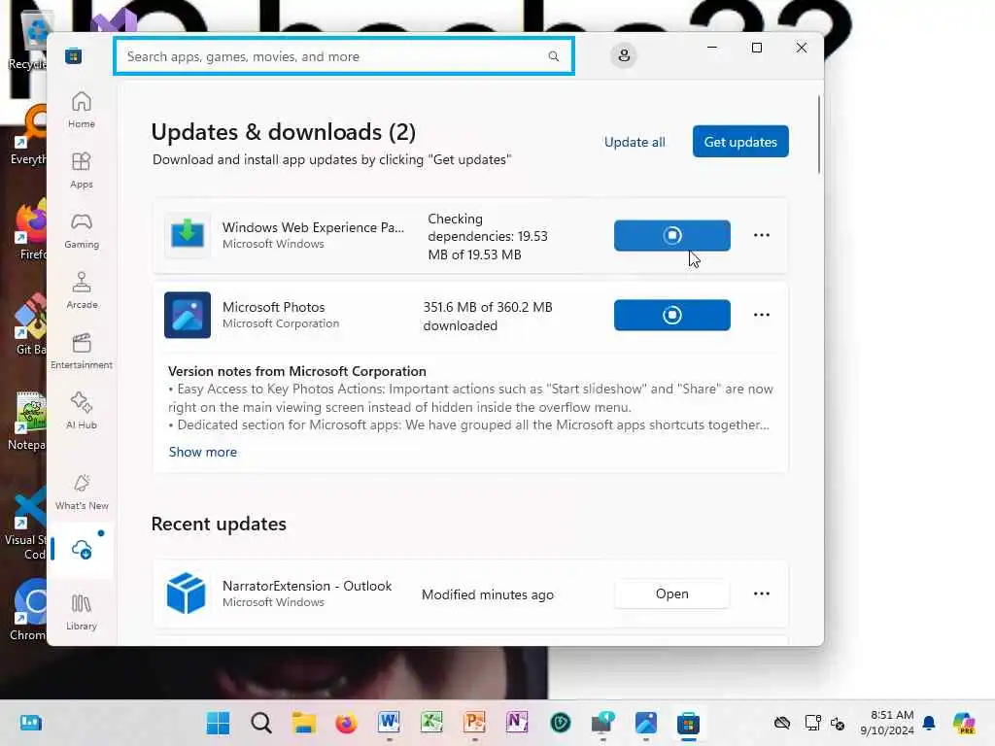The height and width of the screenshot is (746, 995).
Task: Click the Microsoft Store logo icon
Action: [73, 56]
